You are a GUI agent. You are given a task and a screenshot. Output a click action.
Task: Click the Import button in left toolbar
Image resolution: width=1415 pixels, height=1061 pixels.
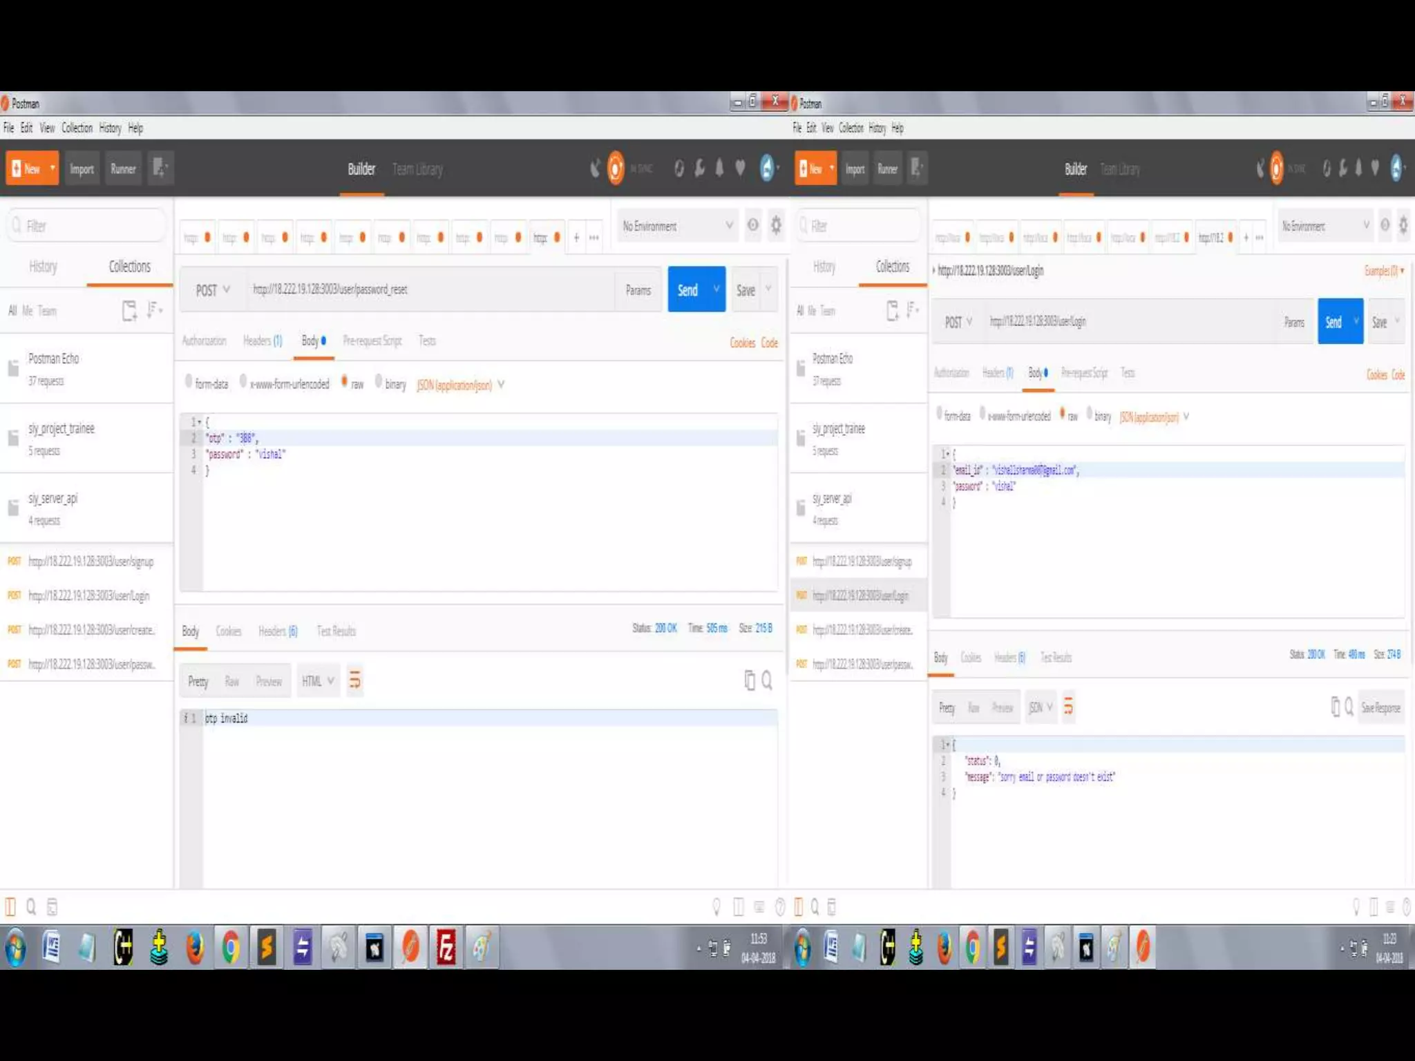click(x=82, y=169)
